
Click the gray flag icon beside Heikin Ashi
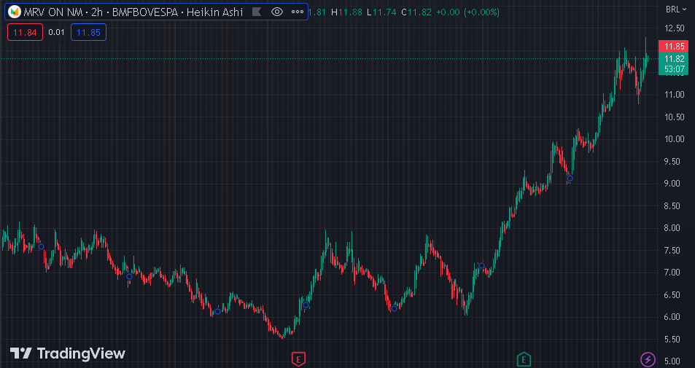[x=256, y=12]
